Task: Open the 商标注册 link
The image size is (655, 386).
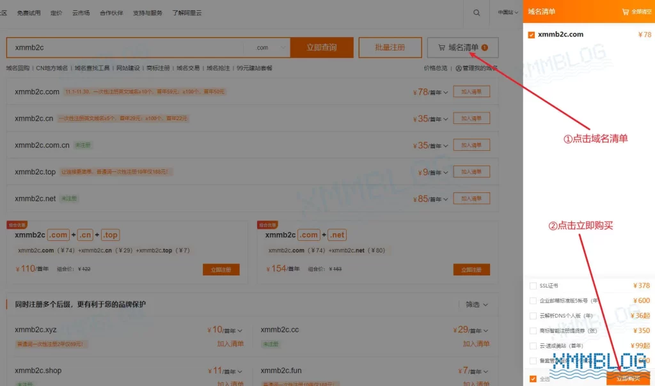Action: coord(158,68)
